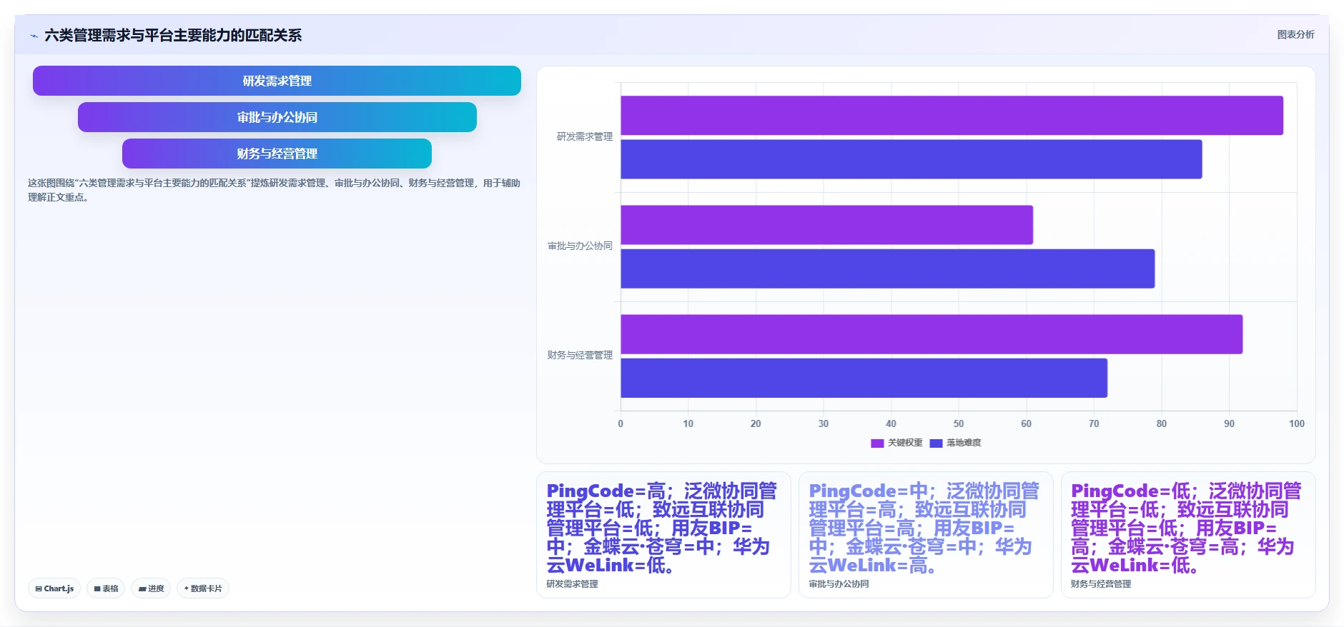The width and height of the screenshot is (1344, 627).
Task: Click the 财务与经营管理 caption under third card
Action: click(x=1101, y=584)
